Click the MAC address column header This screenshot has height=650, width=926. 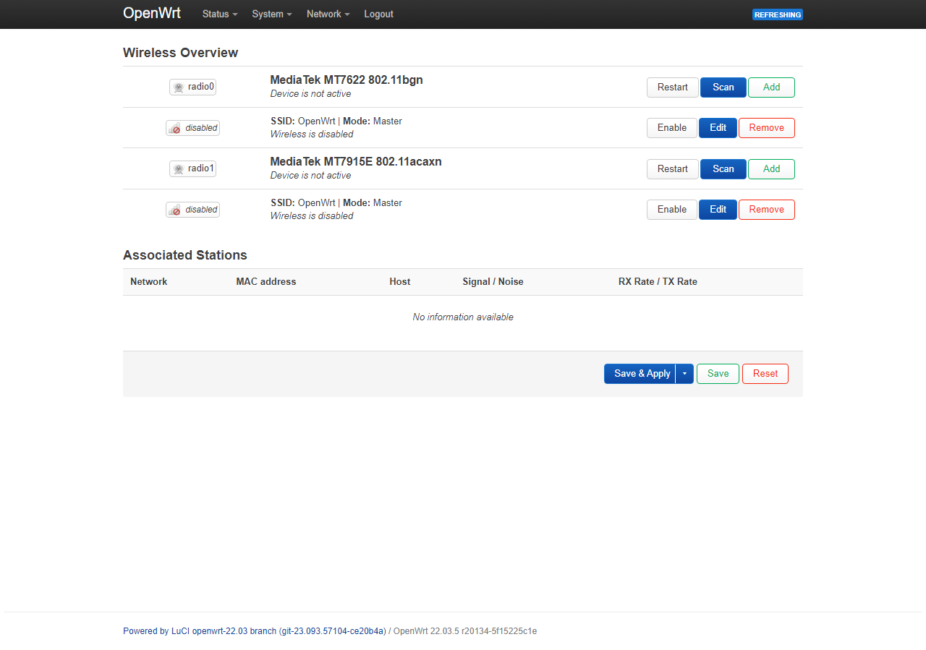tap(266, 282)
